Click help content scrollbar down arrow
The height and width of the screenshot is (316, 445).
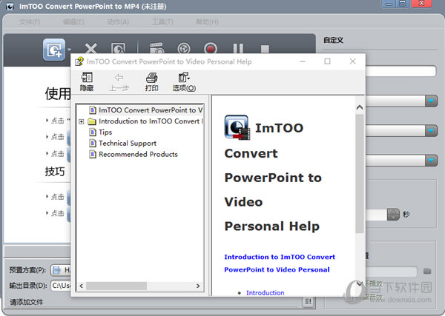360,283
